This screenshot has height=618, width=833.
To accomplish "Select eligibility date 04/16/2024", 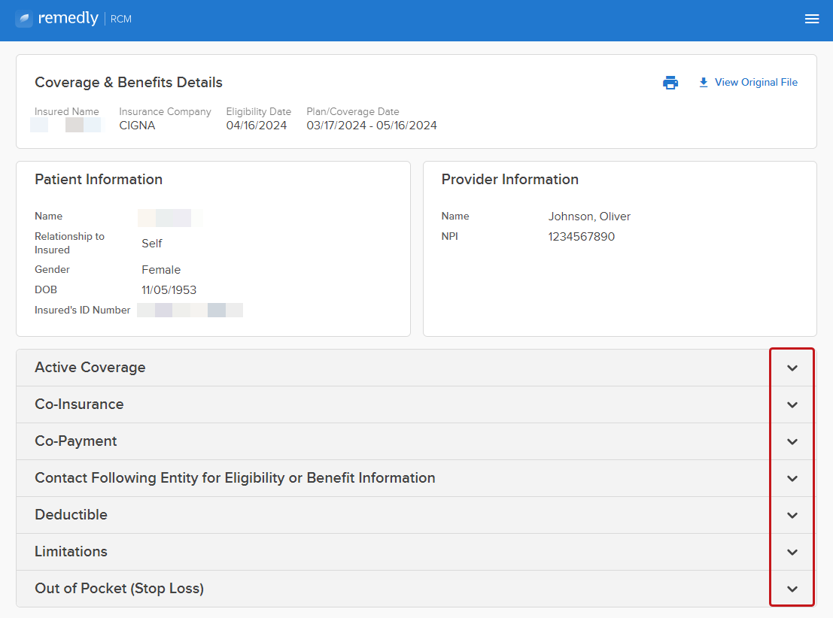I will point(257,126).
